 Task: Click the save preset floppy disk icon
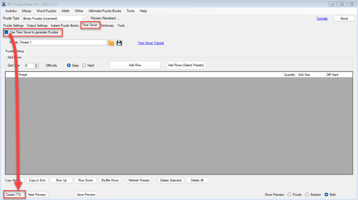point(119,43)
